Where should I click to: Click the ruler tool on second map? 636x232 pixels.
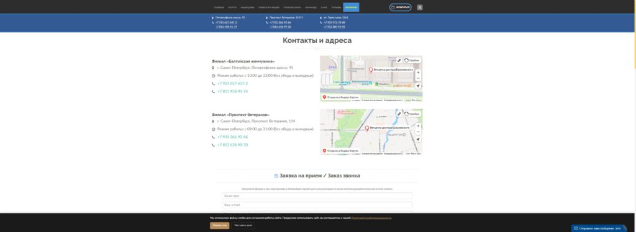(x=399, y=114)
